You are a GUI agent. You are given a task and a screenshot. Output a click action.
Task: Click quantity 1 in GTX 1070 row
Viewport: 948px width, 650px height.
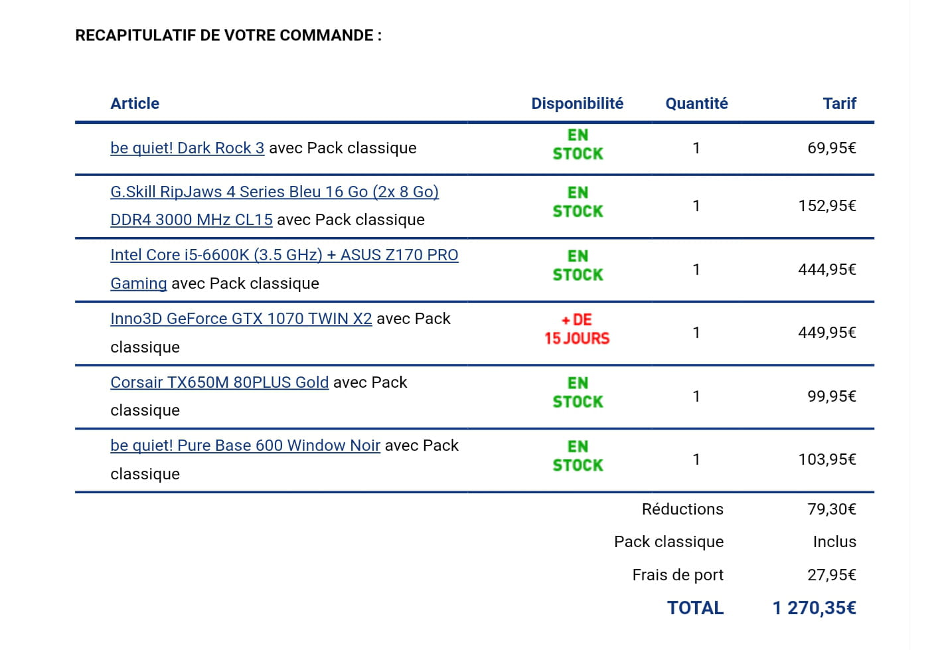click(696, 333)
